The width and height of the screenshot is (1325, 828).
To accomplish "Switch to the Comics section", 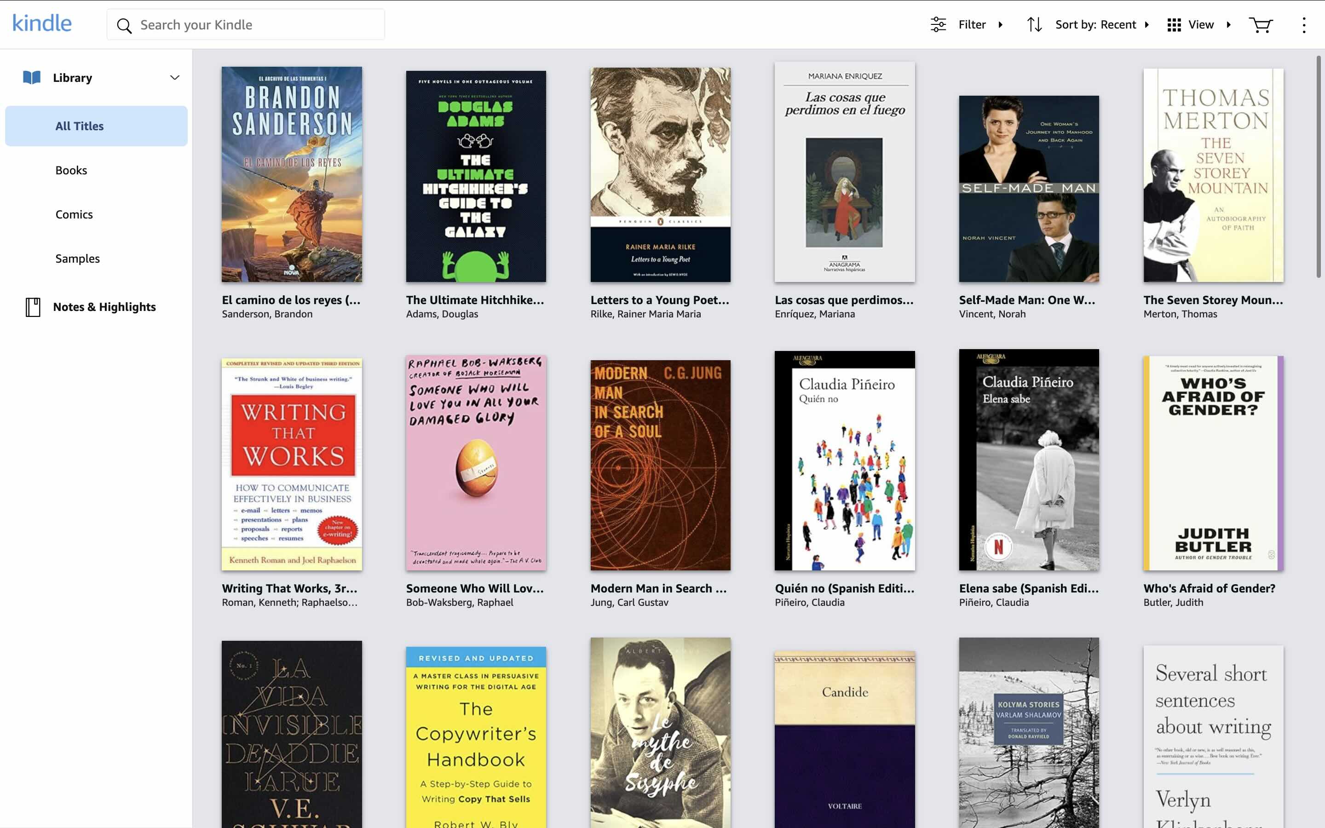I will point(74,214).
